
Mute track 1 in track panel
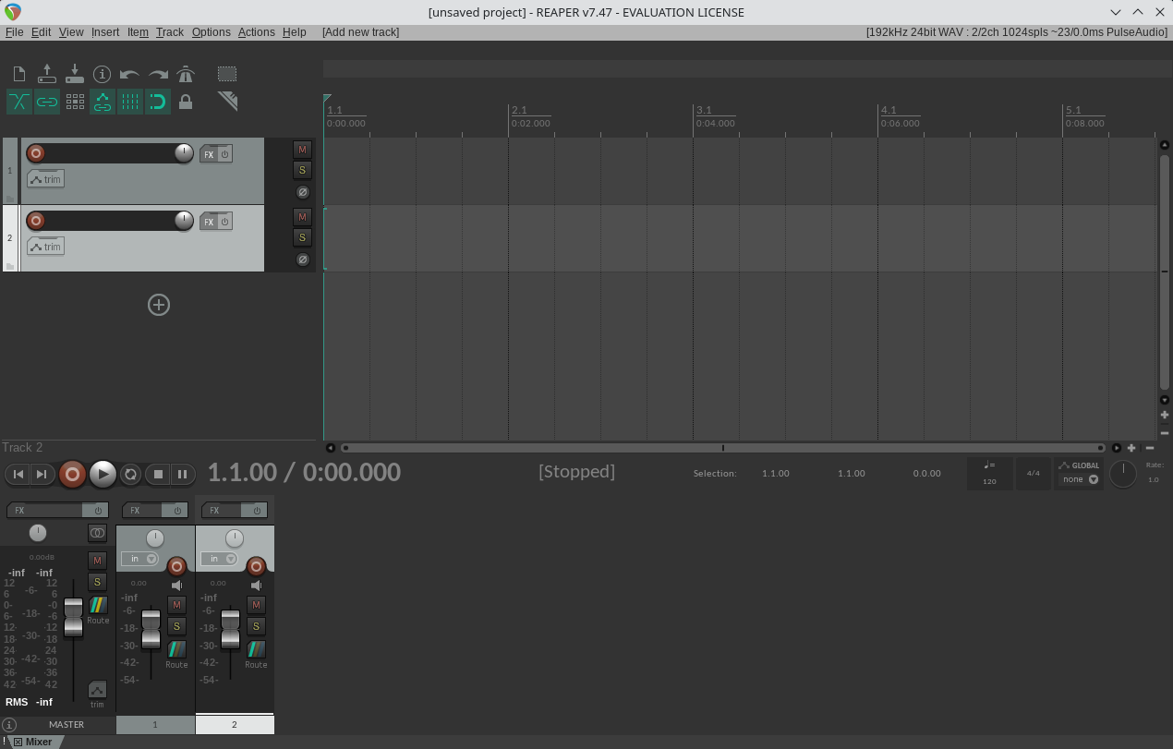click(x=302, y=150)
